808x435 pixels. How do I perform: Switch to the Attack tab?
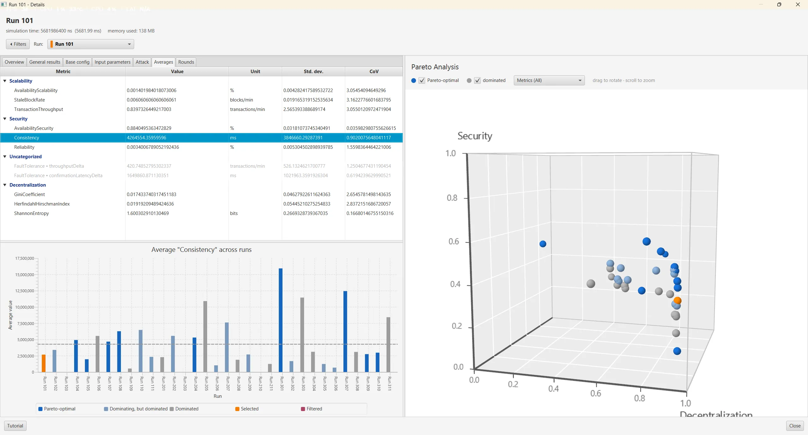(x=142, y=62)
